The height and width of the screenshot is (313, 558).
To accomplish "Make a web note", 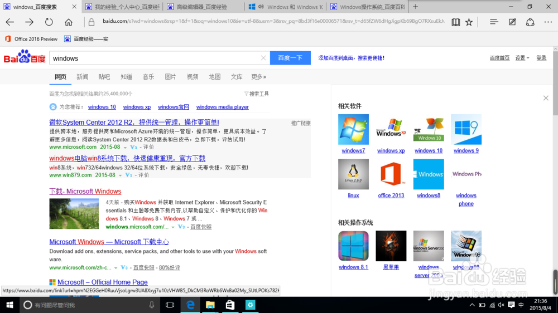I will (x=512, y=22).
